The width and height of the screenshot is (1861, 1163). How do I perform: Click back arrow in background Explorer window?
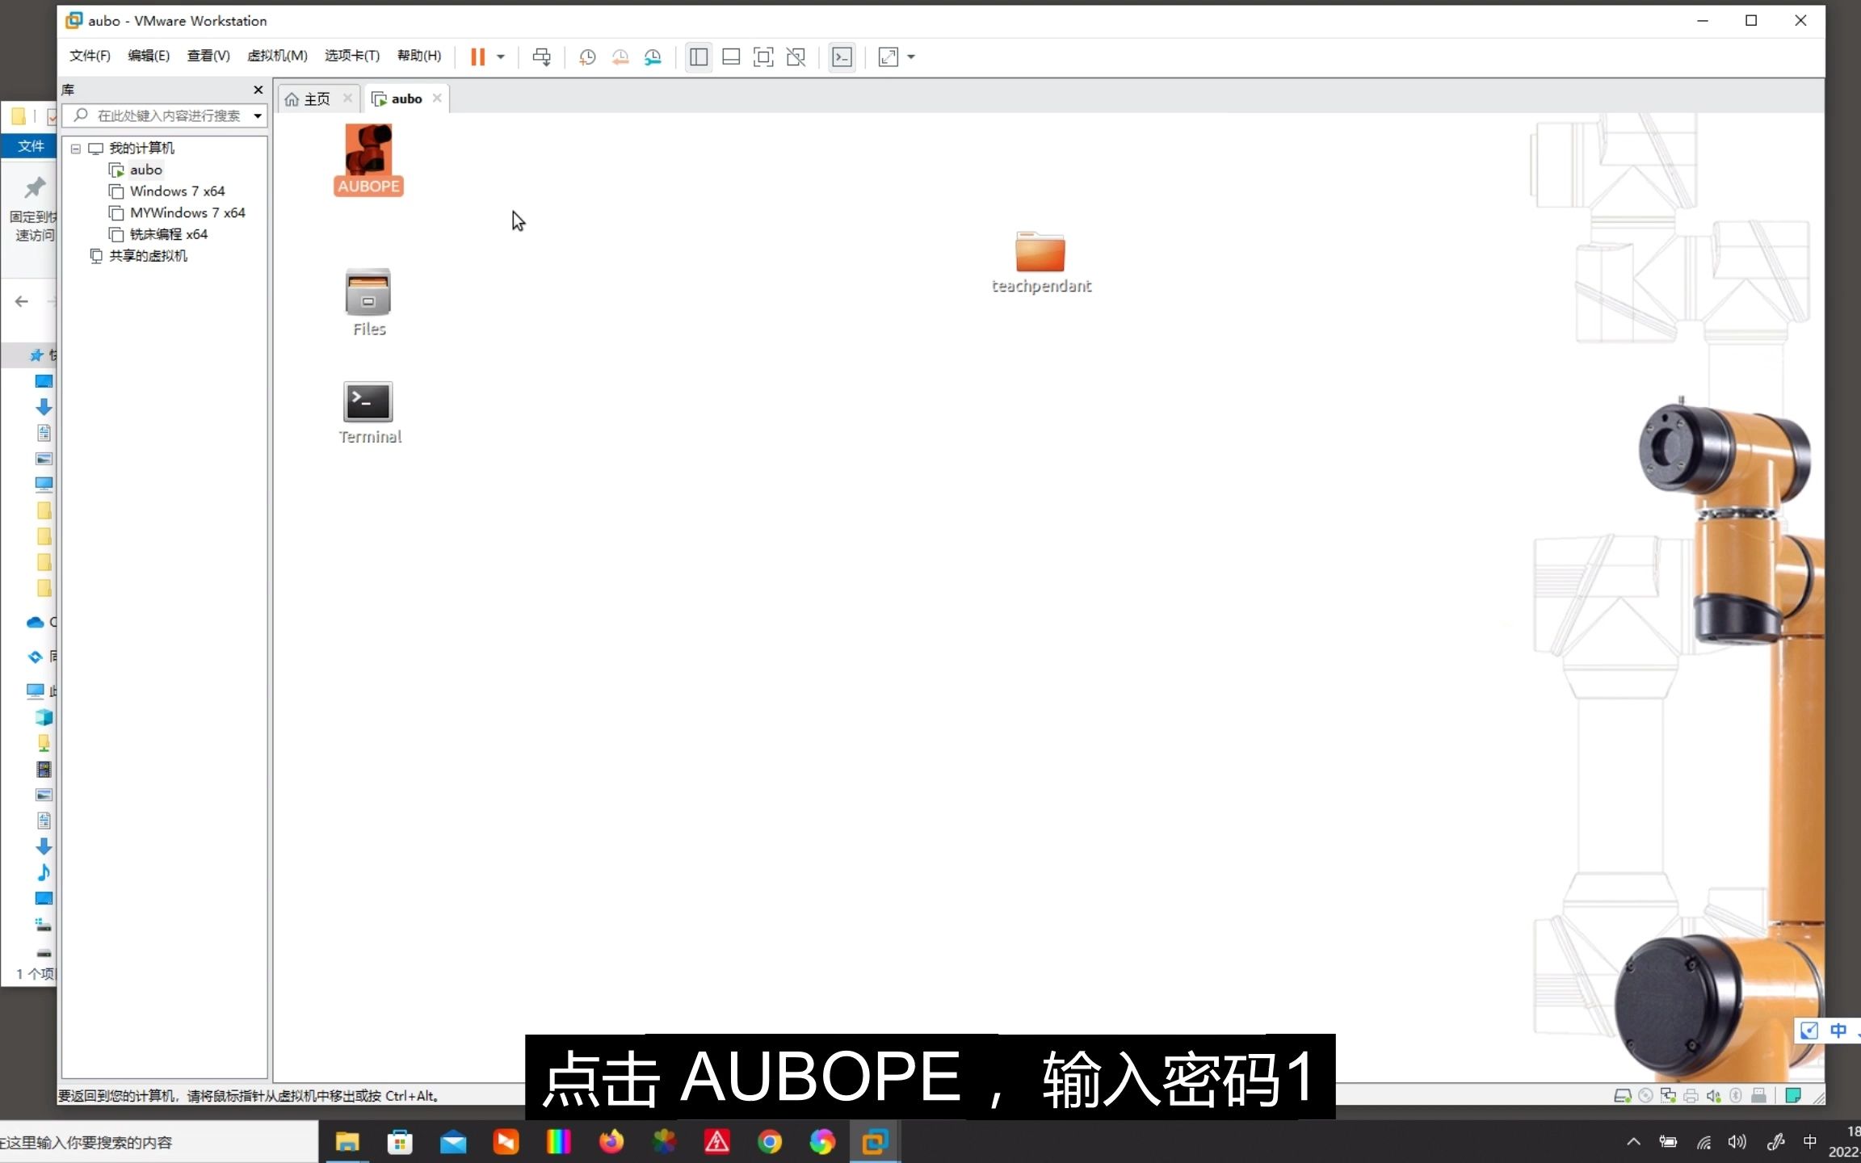coord(22,301)
